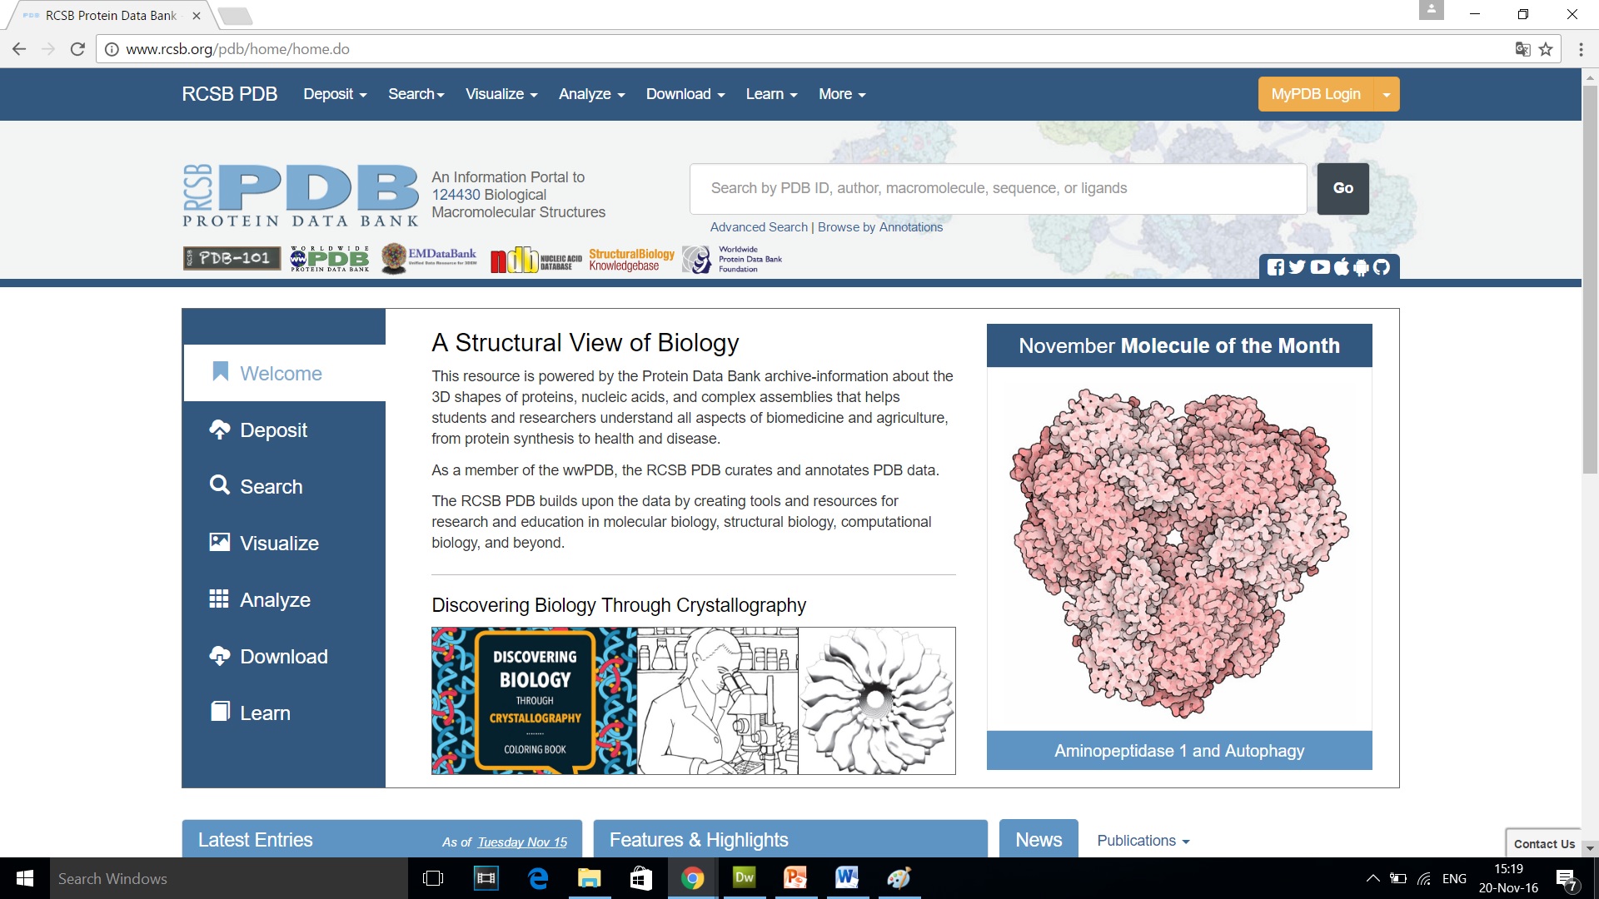
Task: Click the Nucleic Acid Database logo
Action: (x=535, y=261)
